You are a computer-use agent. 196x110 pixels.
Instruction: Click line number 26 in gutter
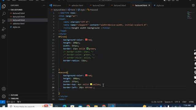(53, 87)
